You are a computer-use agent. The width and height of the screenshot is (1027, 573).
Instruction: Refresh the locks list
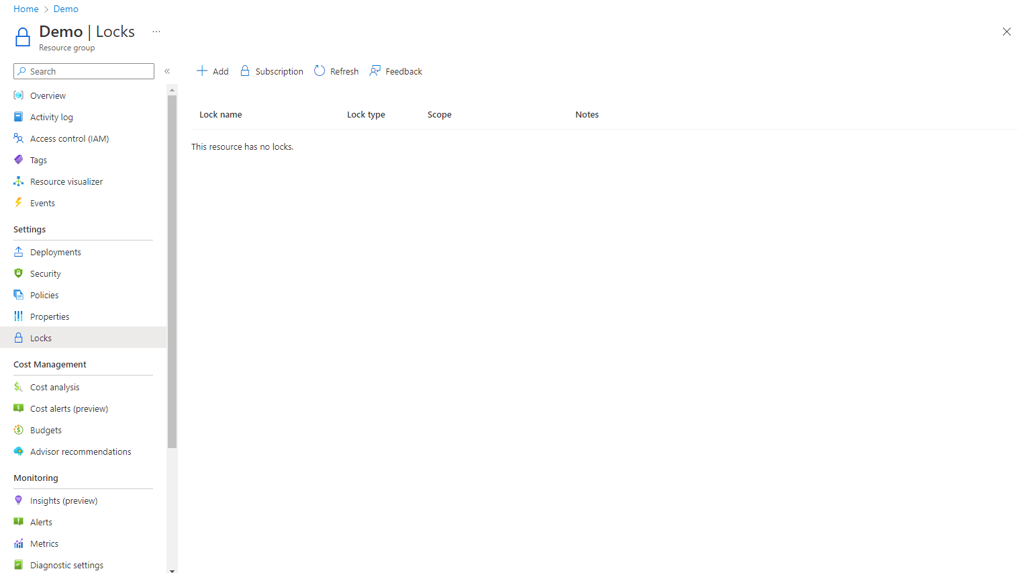coord(336,71)
